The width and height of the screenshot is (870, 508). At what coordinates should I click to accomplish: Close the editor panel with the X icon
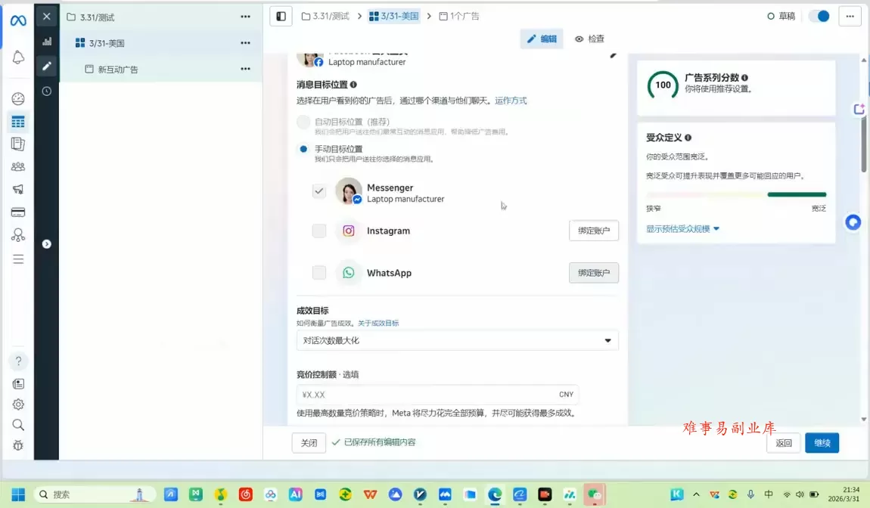(47, 17)
